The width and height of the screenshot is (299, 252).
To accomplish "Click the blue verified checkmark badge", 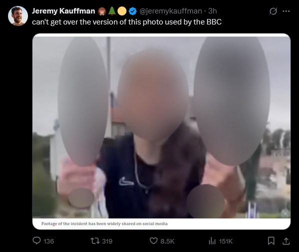I will tap(132, 11).
